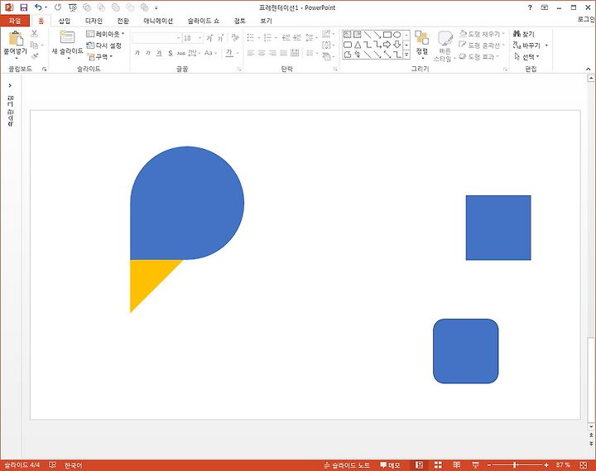Switch to Reading view in status bar
This screenshot has width=596, height=471.
coord(457,465)
